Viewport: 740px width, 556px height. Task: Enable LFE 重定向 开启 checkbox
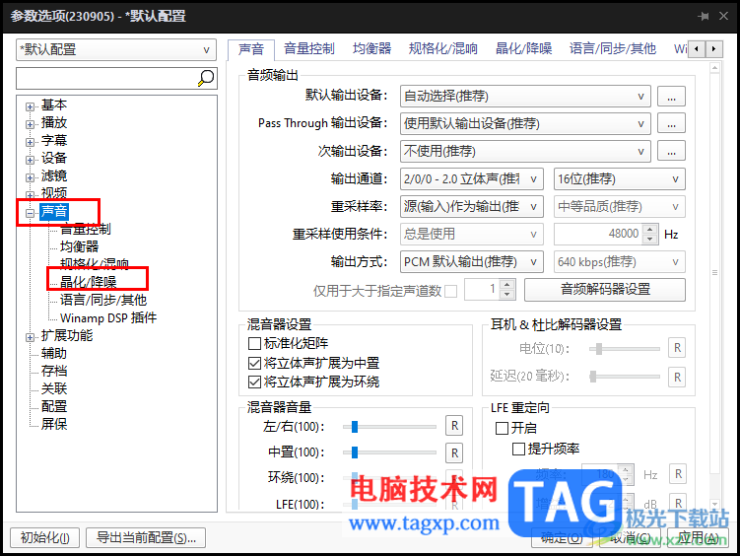point(502,428)
